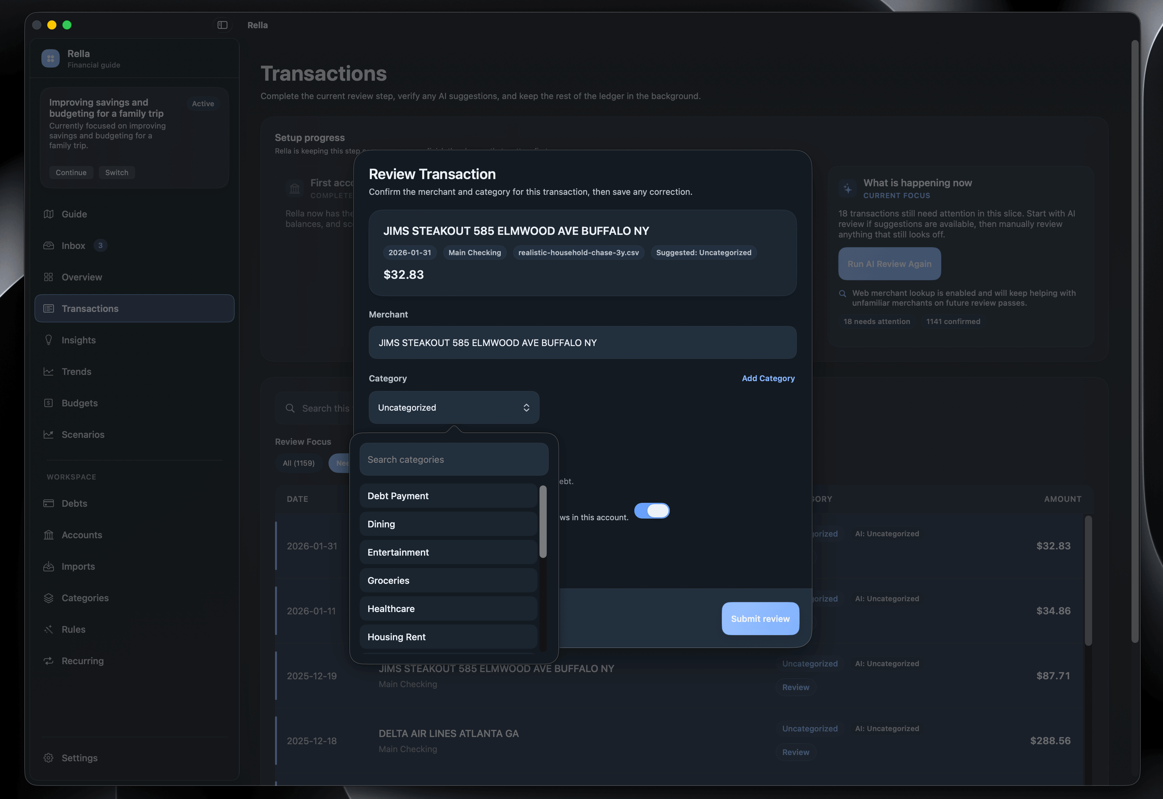This screenshot has height=799, width=1163.
Task: Click Uncategorized label on Delta Air Lines row
Action: click(810, 728)
